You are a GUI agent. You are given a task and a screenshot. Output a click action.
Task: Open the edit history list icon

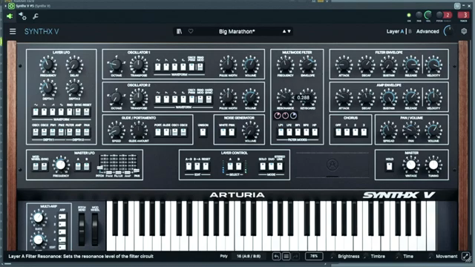coord(286,257)
